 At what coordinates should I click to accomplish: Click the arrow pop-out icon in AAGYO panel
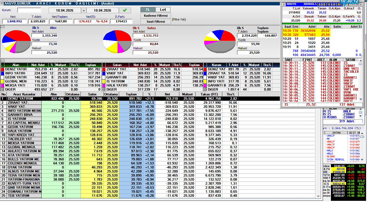coord(357,4)
